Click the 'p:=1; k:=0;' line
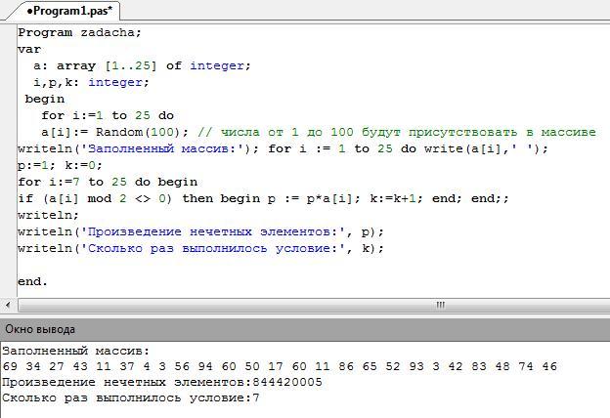The width and height of the screenshot is (610, 418). pos(60,166)
